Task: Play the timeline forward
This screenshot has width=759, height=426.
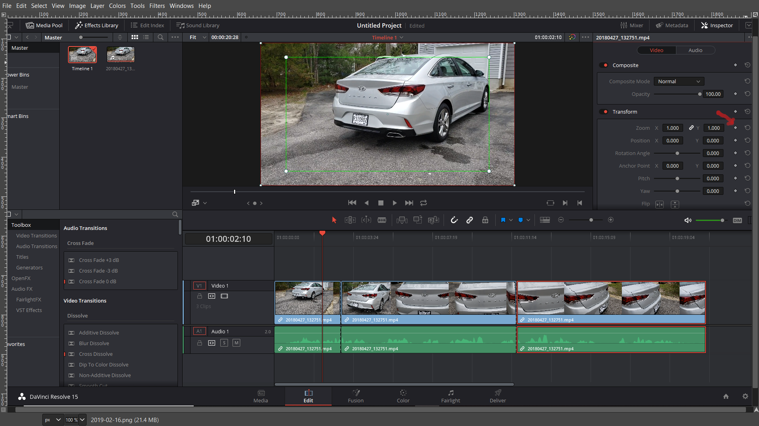Action: point(395,203)
